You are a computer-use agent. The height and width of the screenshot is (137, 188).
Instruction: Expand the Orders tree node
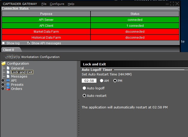tap(3, 89)
